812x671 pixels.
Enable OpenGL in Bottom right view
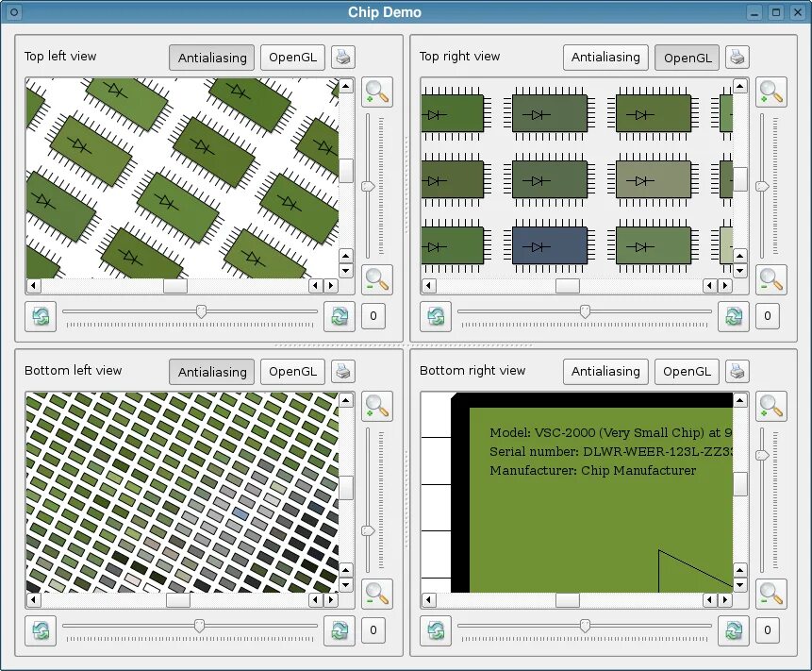tap(688, 372)
